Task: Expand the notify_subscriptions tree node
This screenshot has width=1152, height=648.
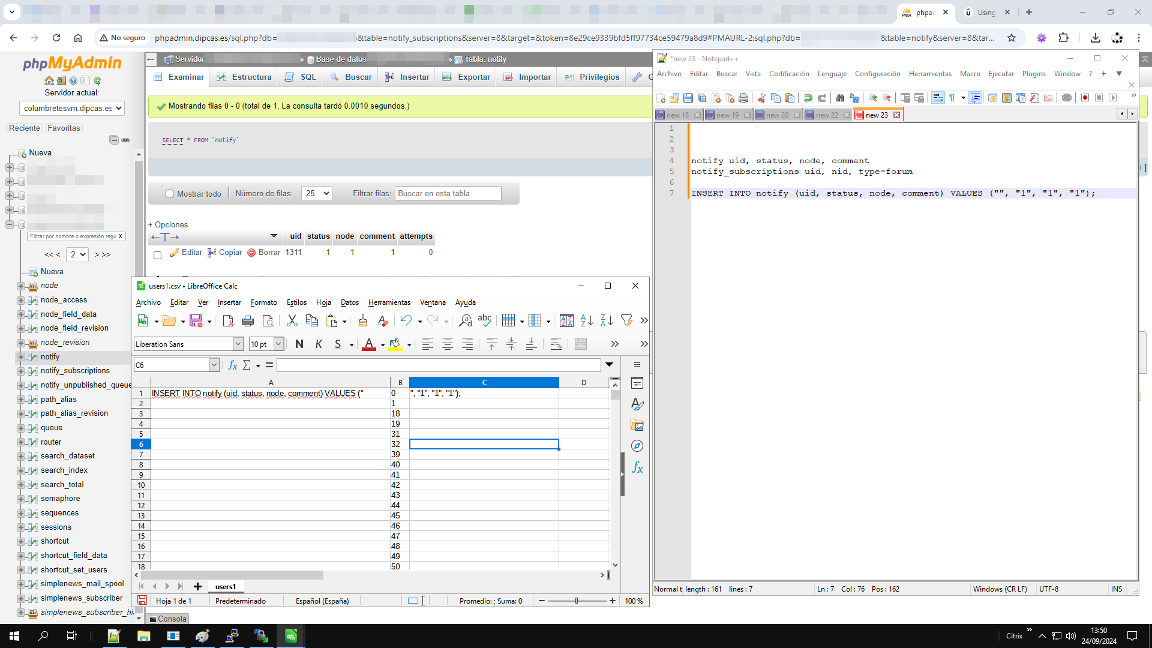Action: 21,371
